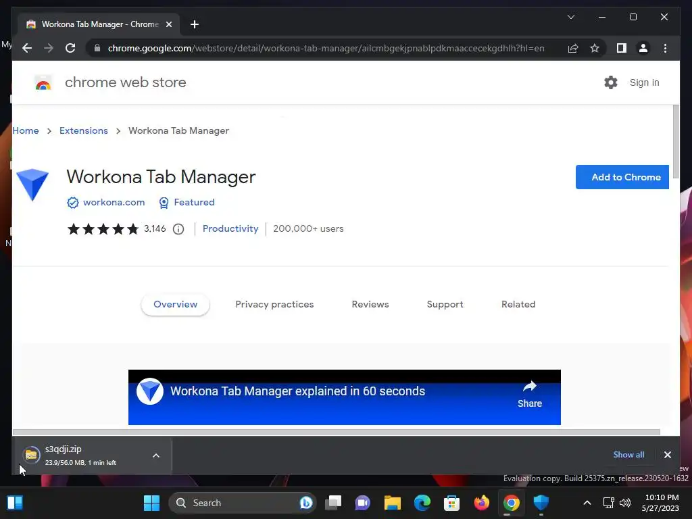Open web store settings gear
Screen dimensions: 692x519
click(x=611, y=82)
